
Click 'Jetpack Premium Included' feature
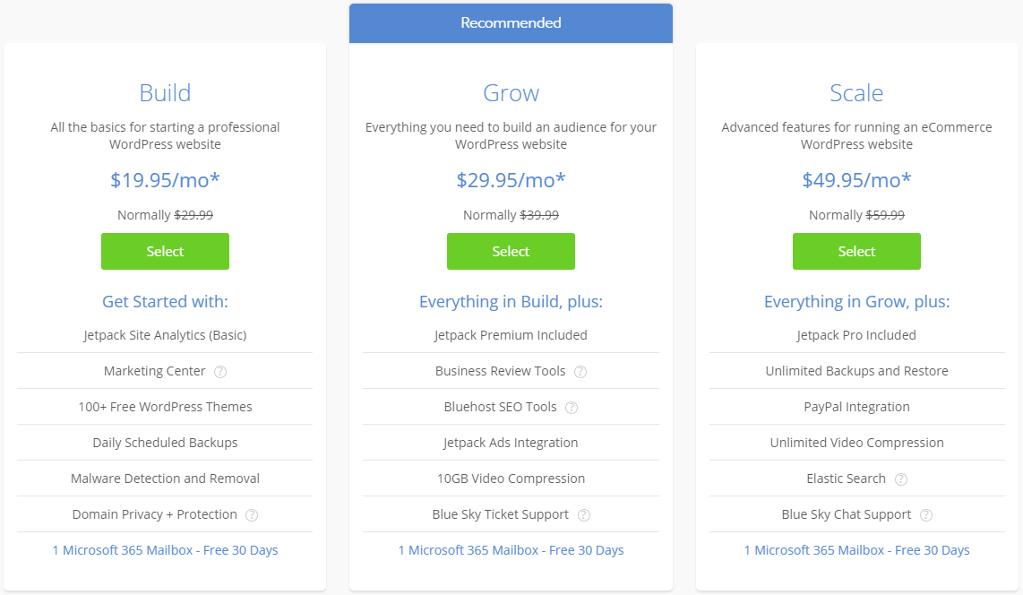pyautogui.click(x=511, y=335)
